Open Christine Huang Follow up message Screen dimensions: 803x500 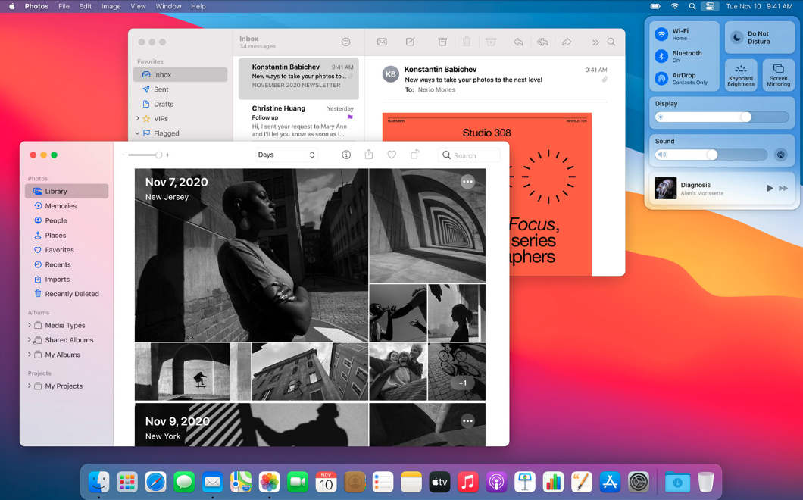(x=298, y=121)
